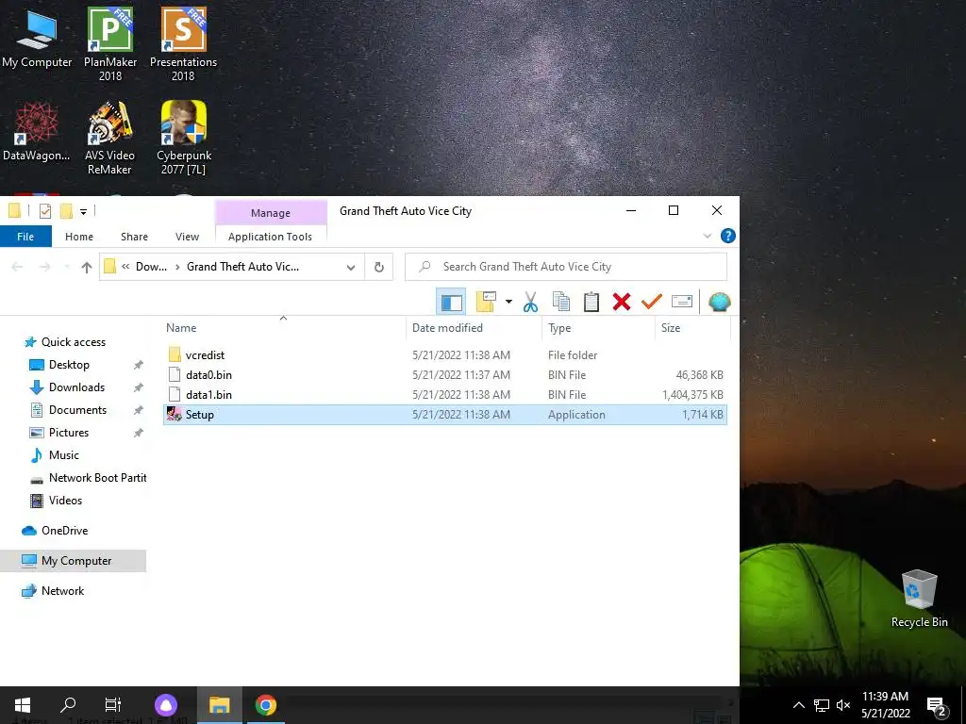
Task: Select the Cyberpunk 2077 [7L] desktop icon
Action: [x=184, y=138]
